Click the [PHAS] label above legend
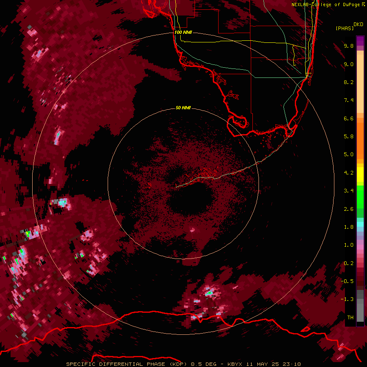This screenshot has width=367, height=367. coord(345,28)
